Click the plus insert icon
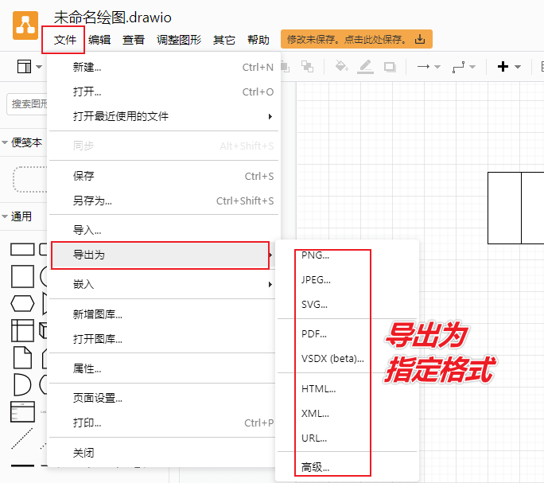 503,66
